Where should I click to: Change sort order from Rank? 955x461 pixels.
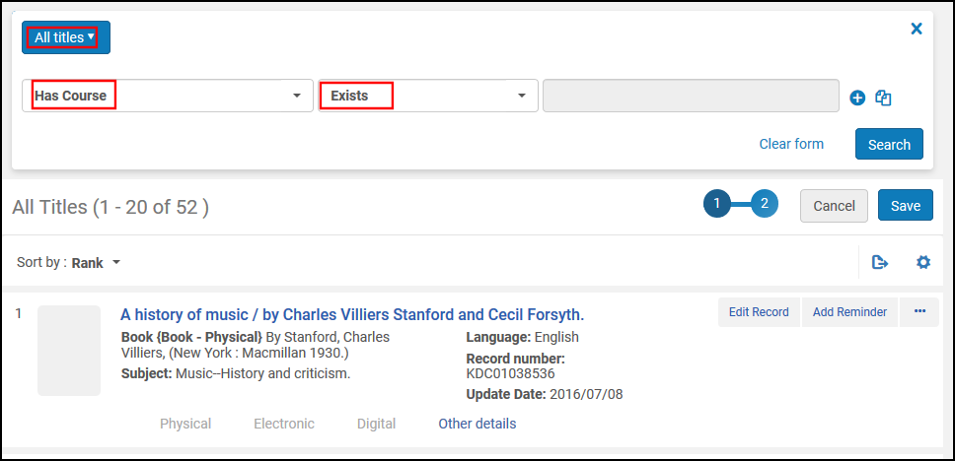[x=96, y=263]
